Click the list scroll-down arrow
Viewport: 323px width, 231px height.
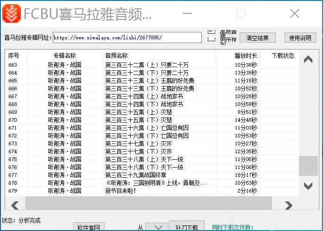coord(308,186)
